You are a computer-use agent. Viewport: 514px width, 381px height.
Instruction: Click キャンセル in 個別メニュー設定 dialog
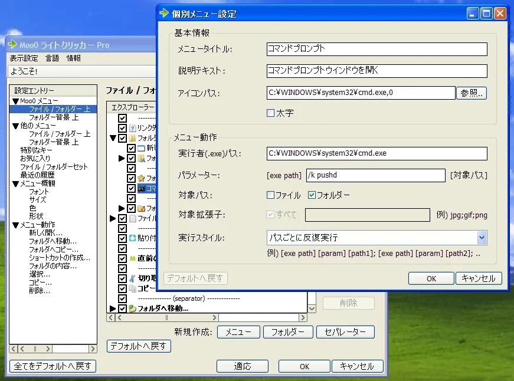(479, 278)
